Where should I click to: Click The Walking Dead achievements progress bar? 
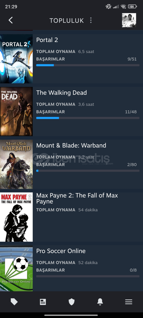(88, 118)
